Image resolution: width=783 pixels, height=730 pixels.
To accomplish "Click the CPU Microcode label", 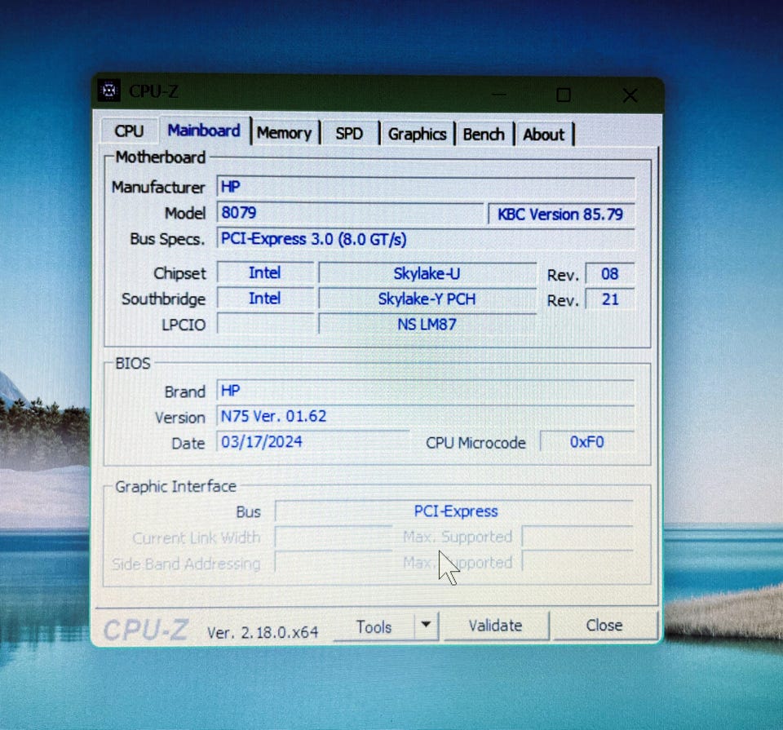I will [476, 443].
